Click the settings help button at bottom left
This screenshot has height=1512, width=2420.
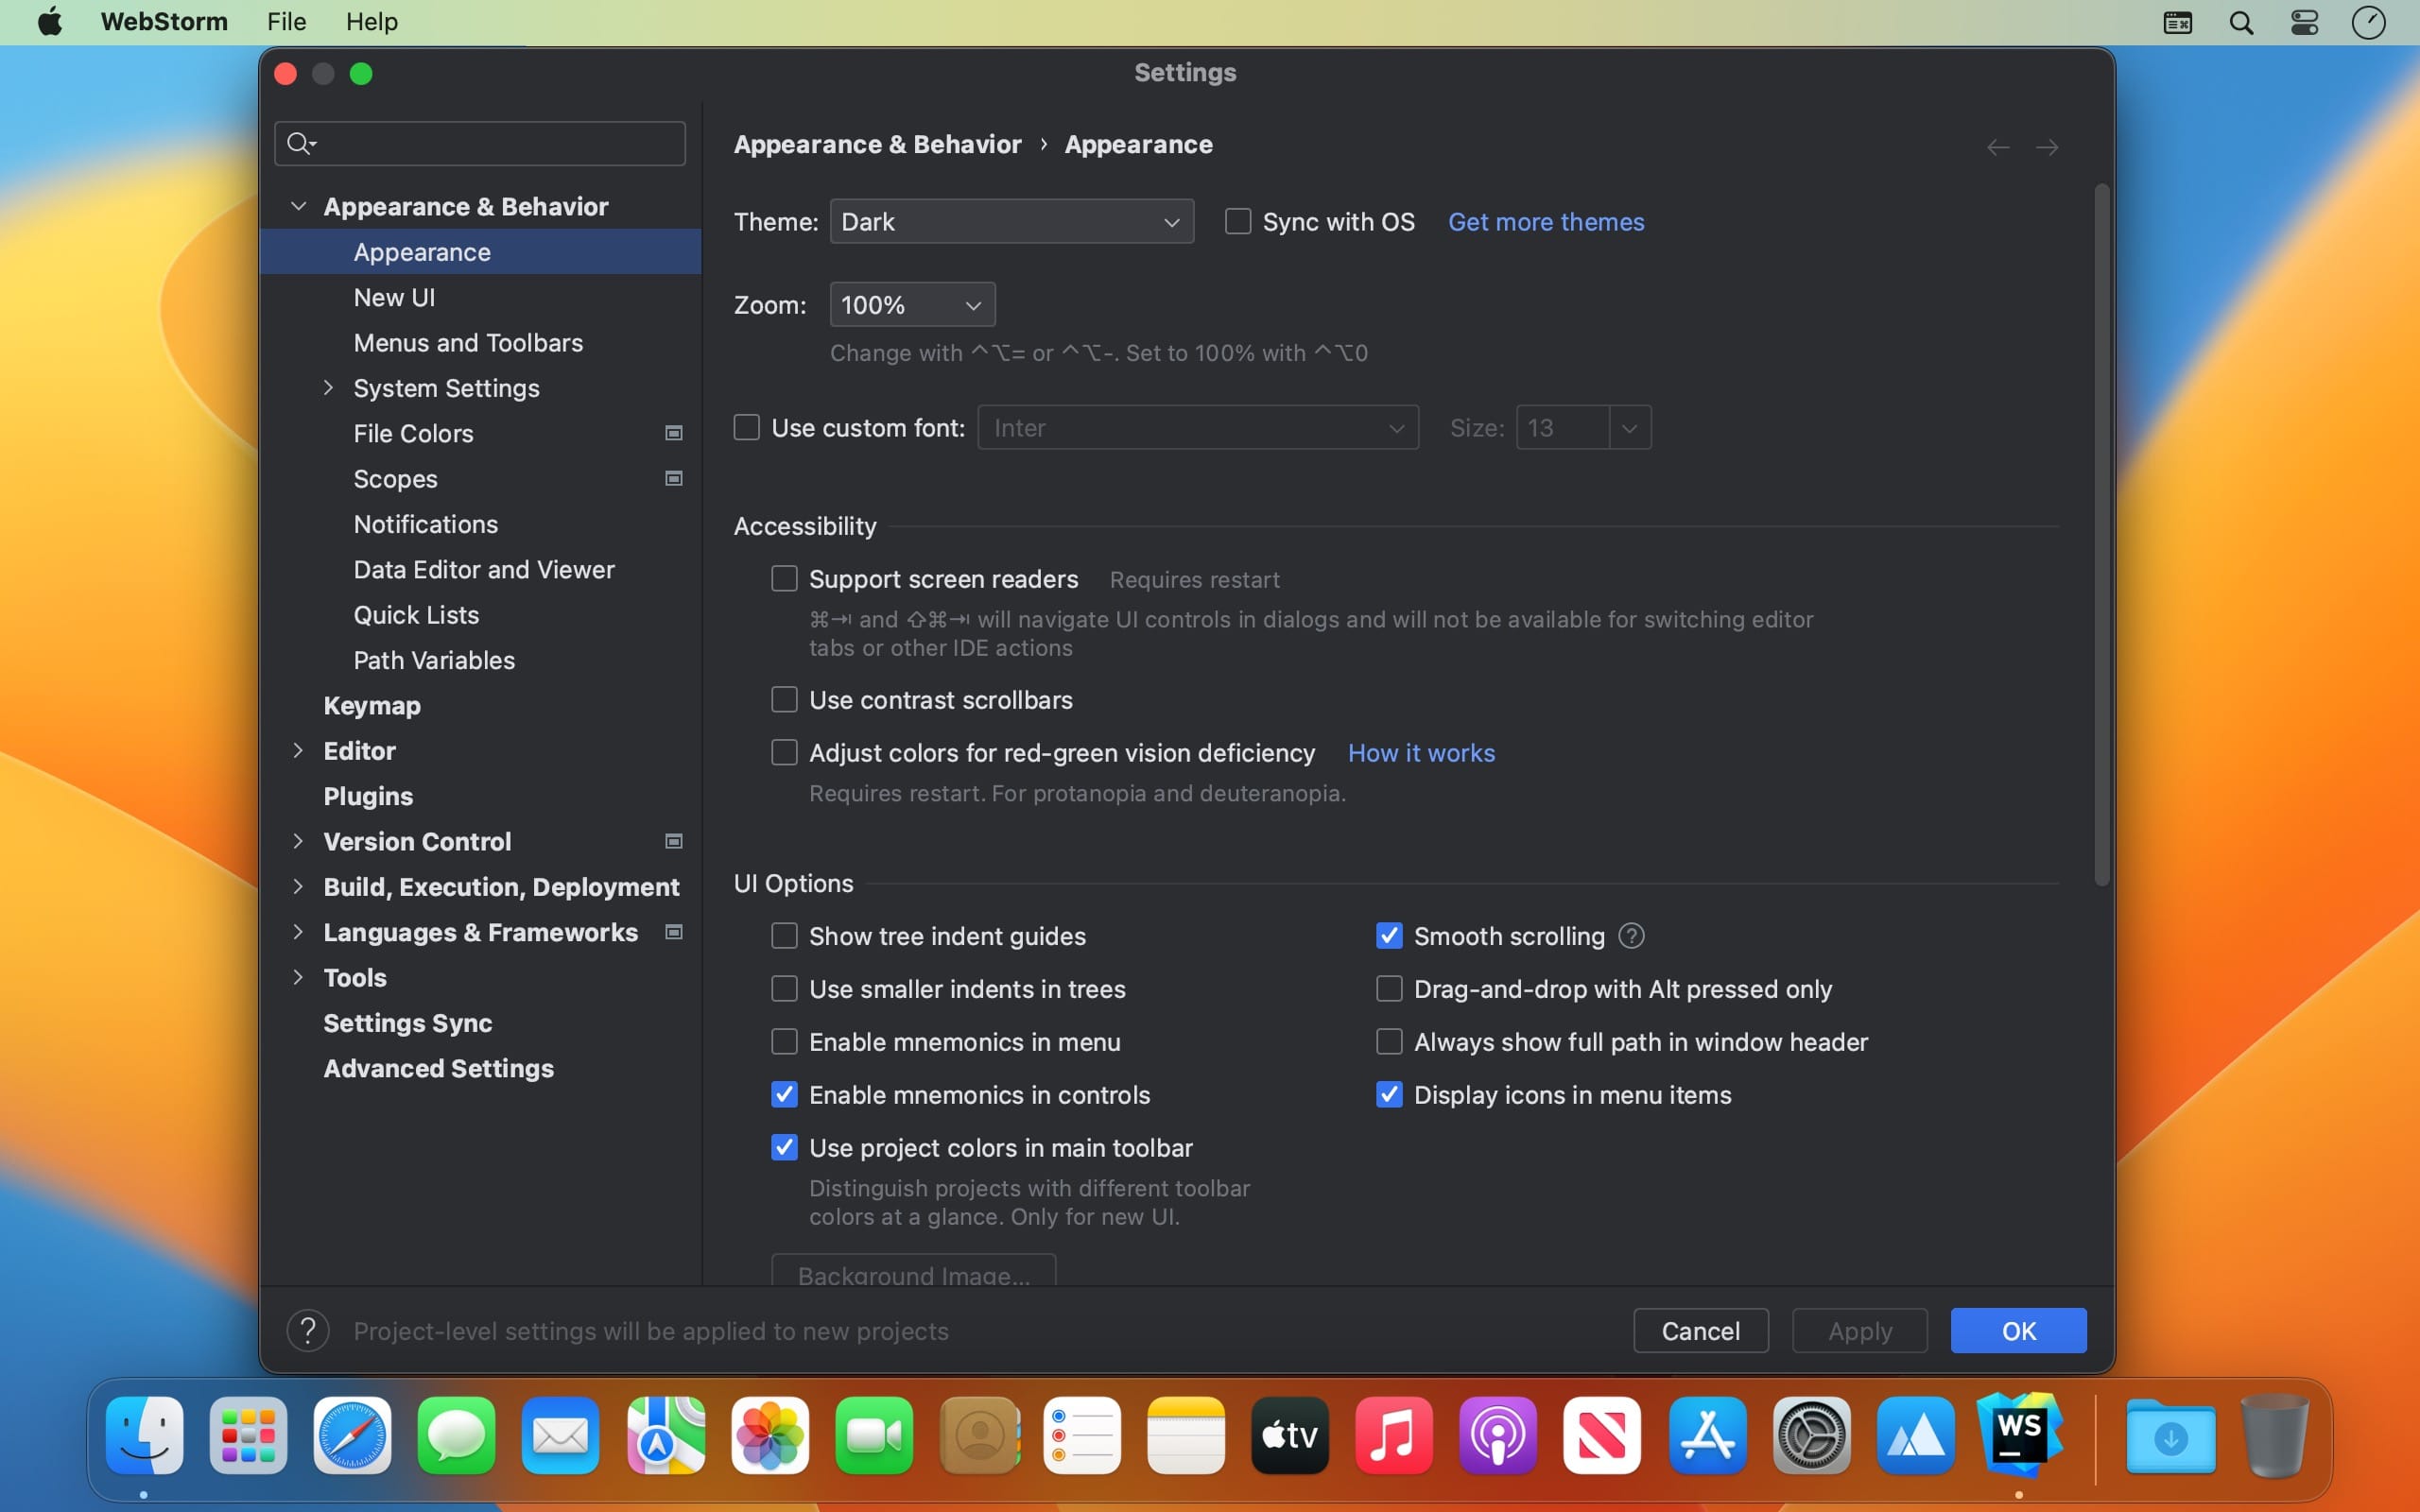click(308, 1331)
